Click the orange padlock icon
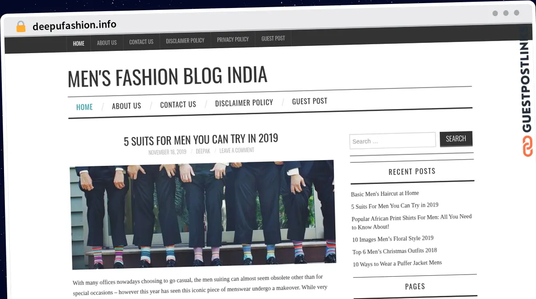 (x=21, y=27)
